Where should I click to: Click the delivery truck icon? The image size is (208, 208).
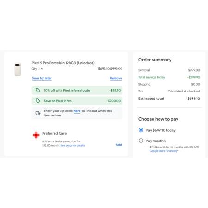pos(38,113)
